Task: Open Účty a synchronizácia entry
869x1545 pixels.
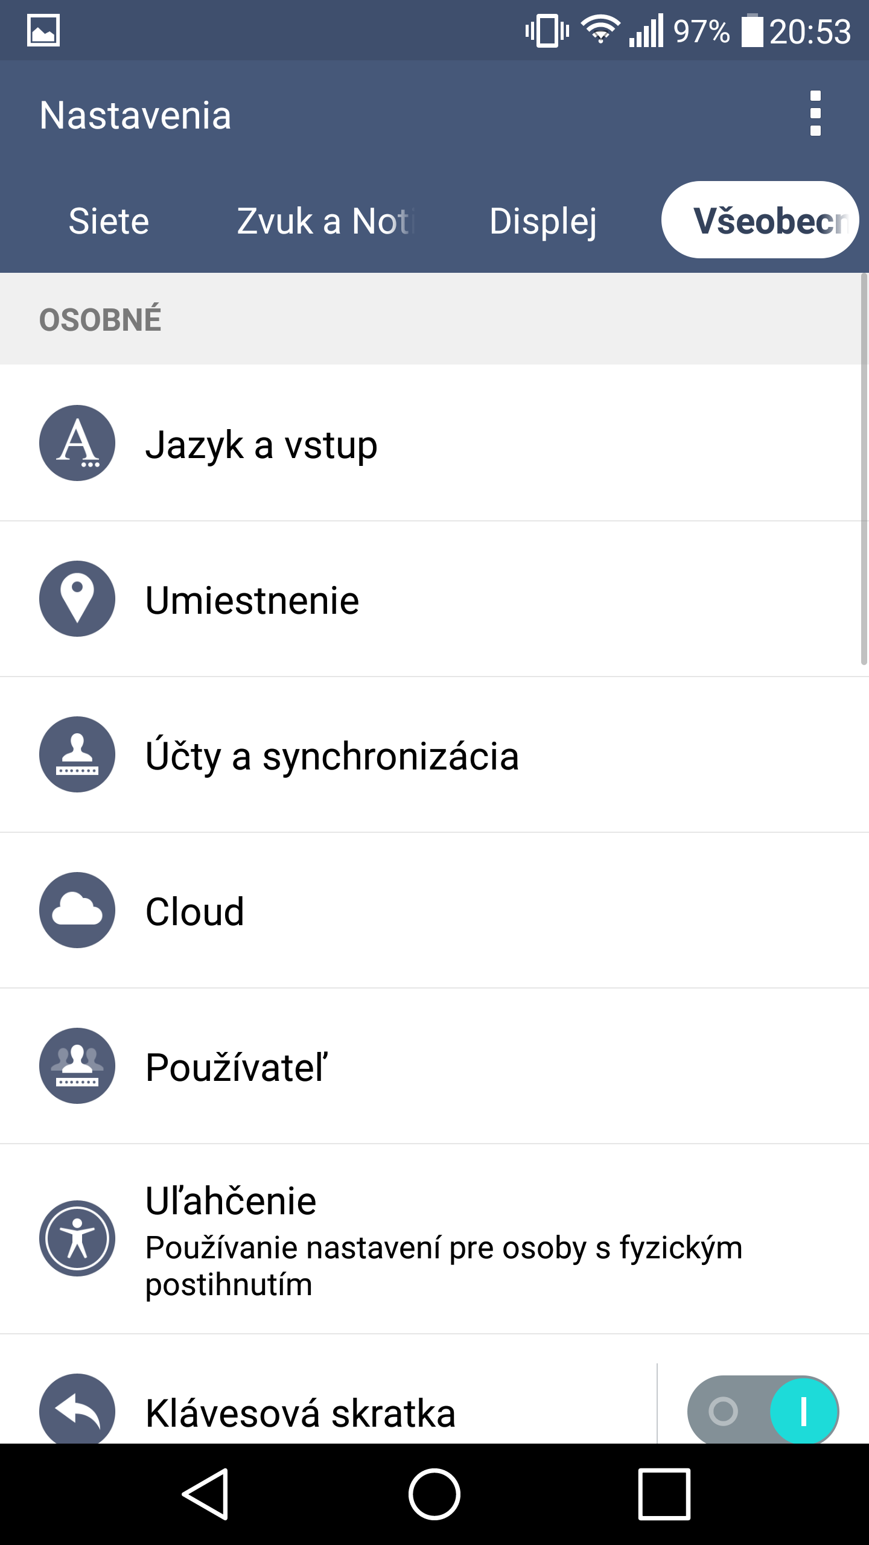Action: (x=332, y=757)
